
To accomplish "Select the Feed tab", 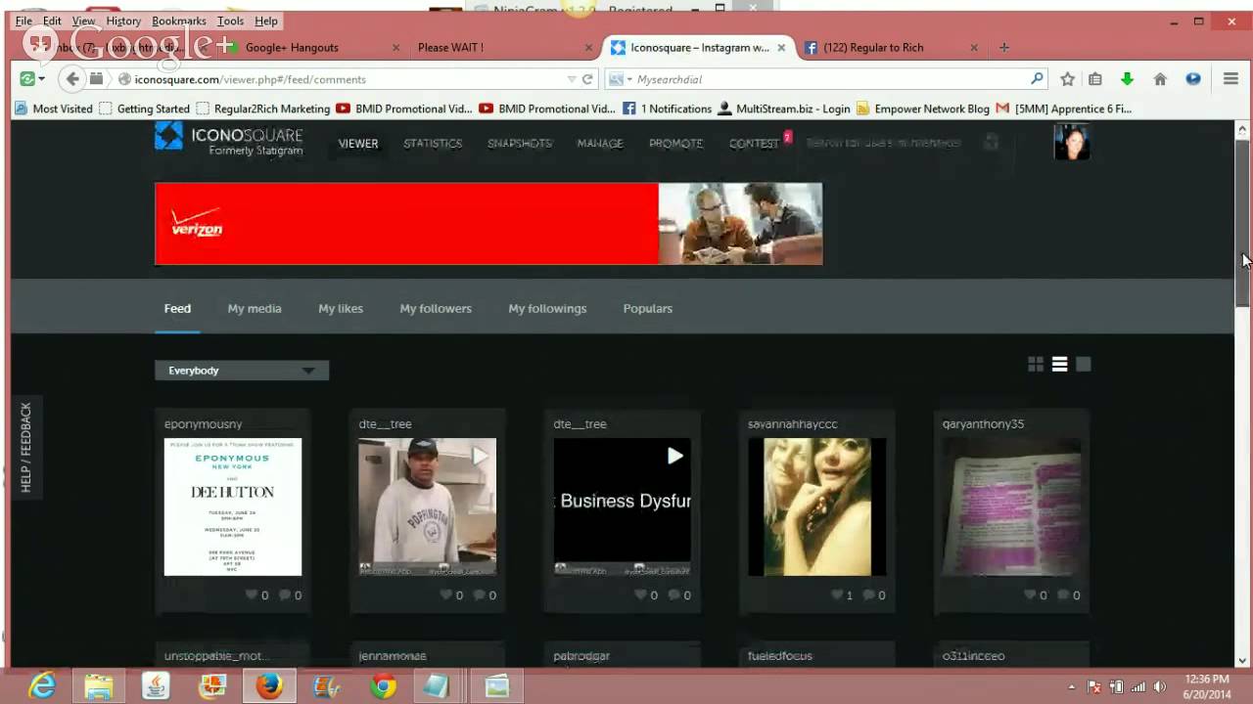I will [177, 308].
